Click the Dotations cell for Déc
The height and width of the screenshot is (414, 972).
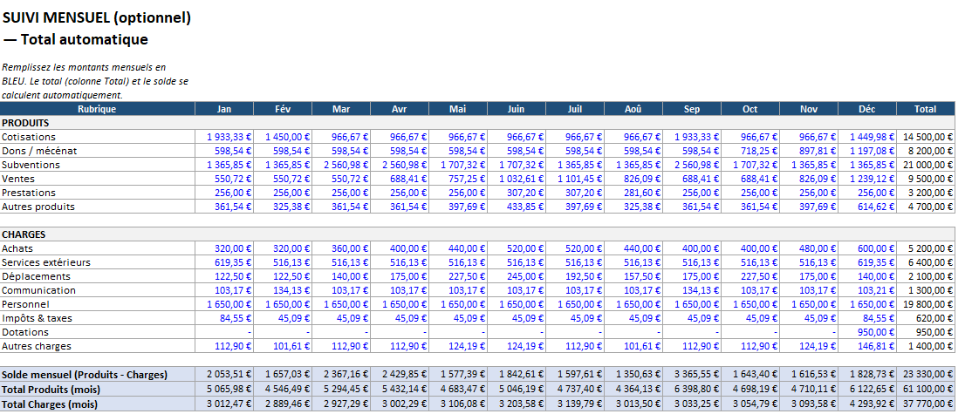pyautogui.click(x=867, y=332)
